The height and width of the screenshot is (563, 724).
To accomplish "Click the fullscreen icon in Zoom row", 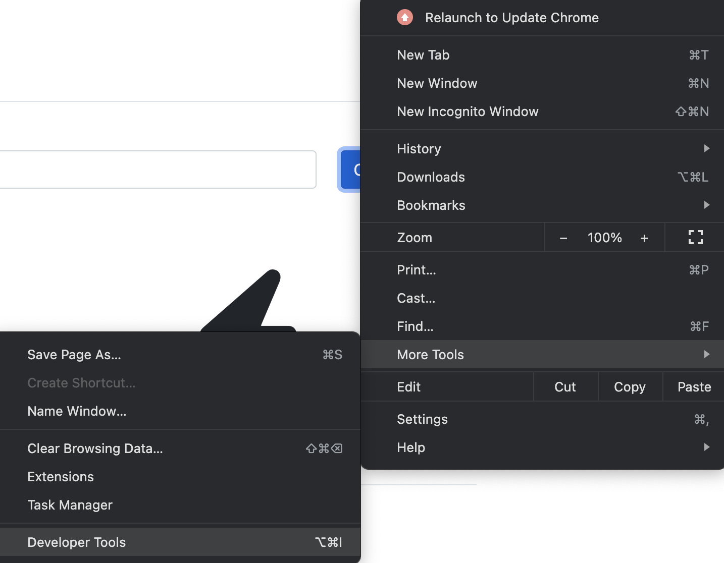I will click(x=695, y=237).
